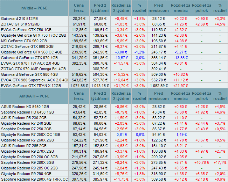Click the 388,79 € two-weeks-ago price cell
Viewport: 228px width, 182px height.
(100, 69)
